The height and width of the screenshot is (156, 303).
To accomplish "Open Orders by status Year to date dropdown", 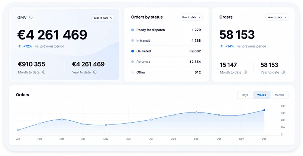I will coord(191,17).
